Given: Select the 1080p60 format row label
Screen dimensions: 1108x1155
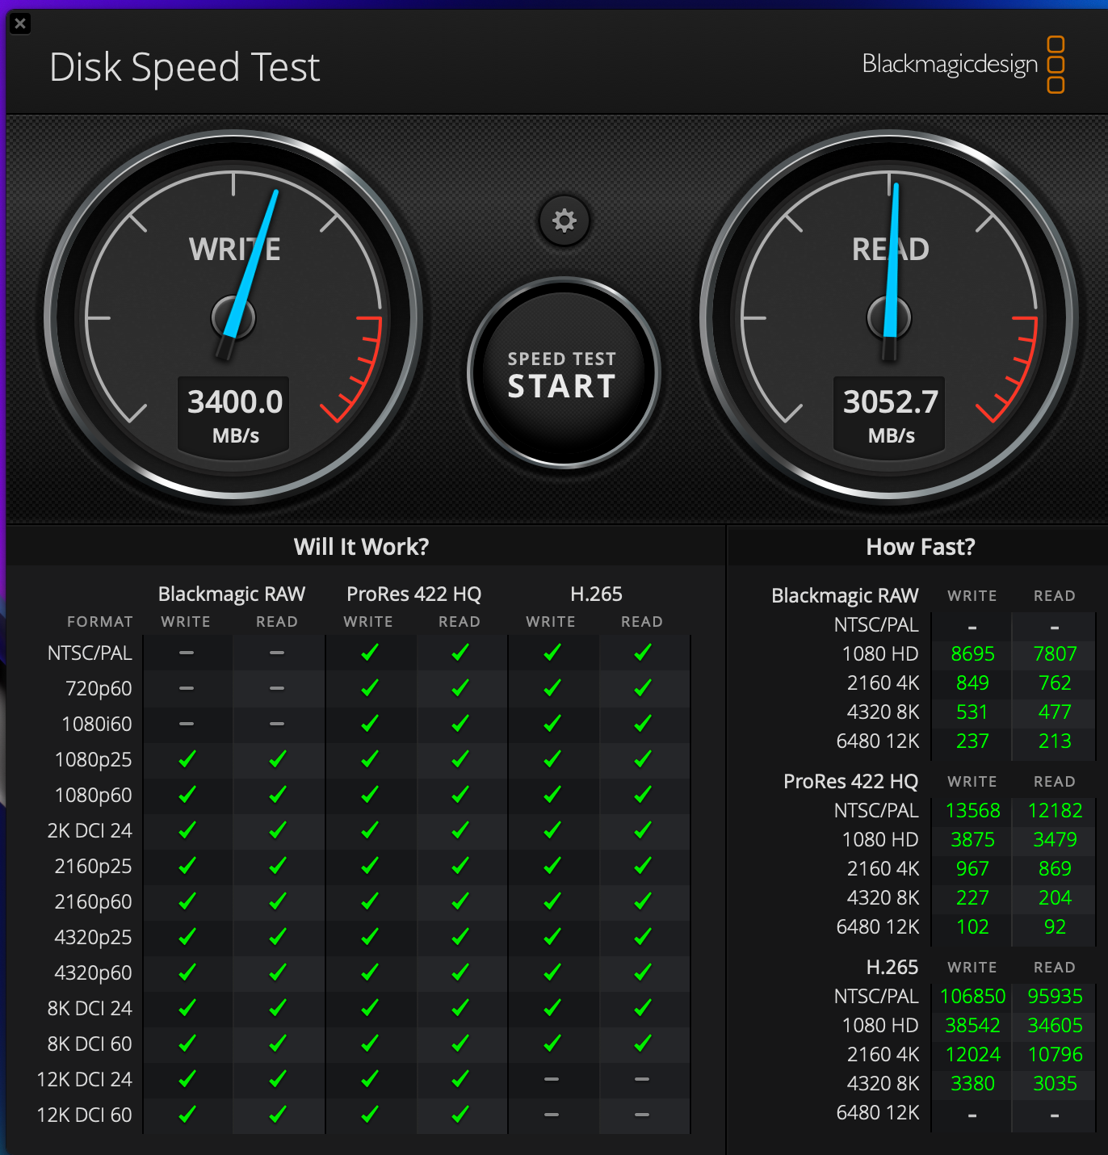Looking at the screenshot, I should [x=93, y=795].
